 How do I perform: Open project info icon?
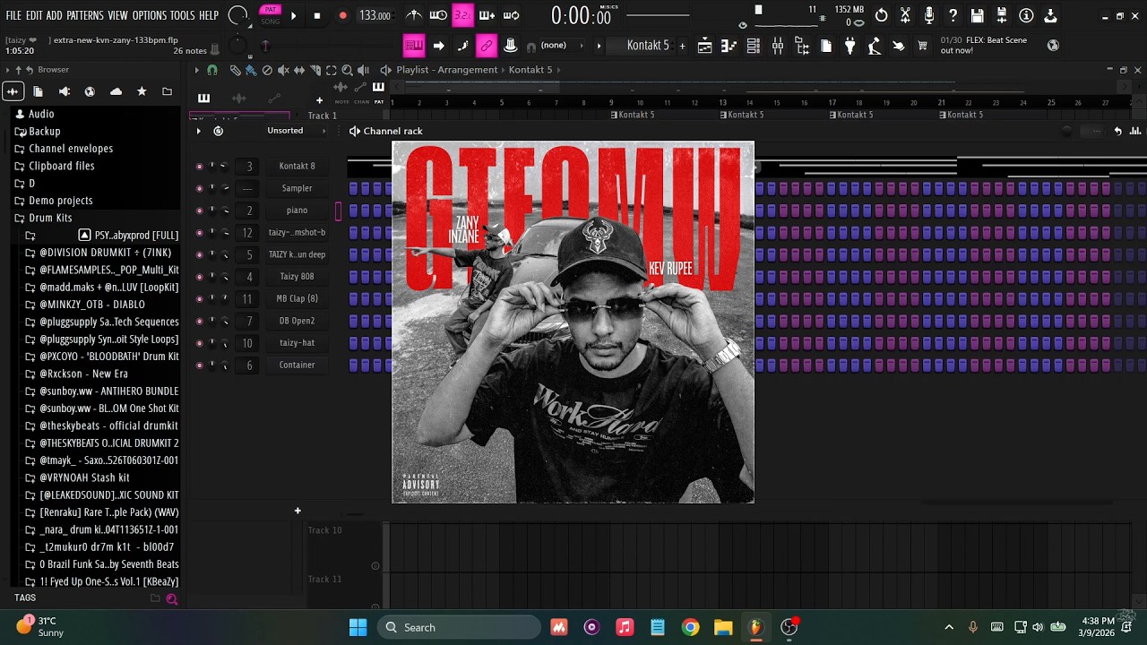pyautogui.click(x=1026, y=15)
